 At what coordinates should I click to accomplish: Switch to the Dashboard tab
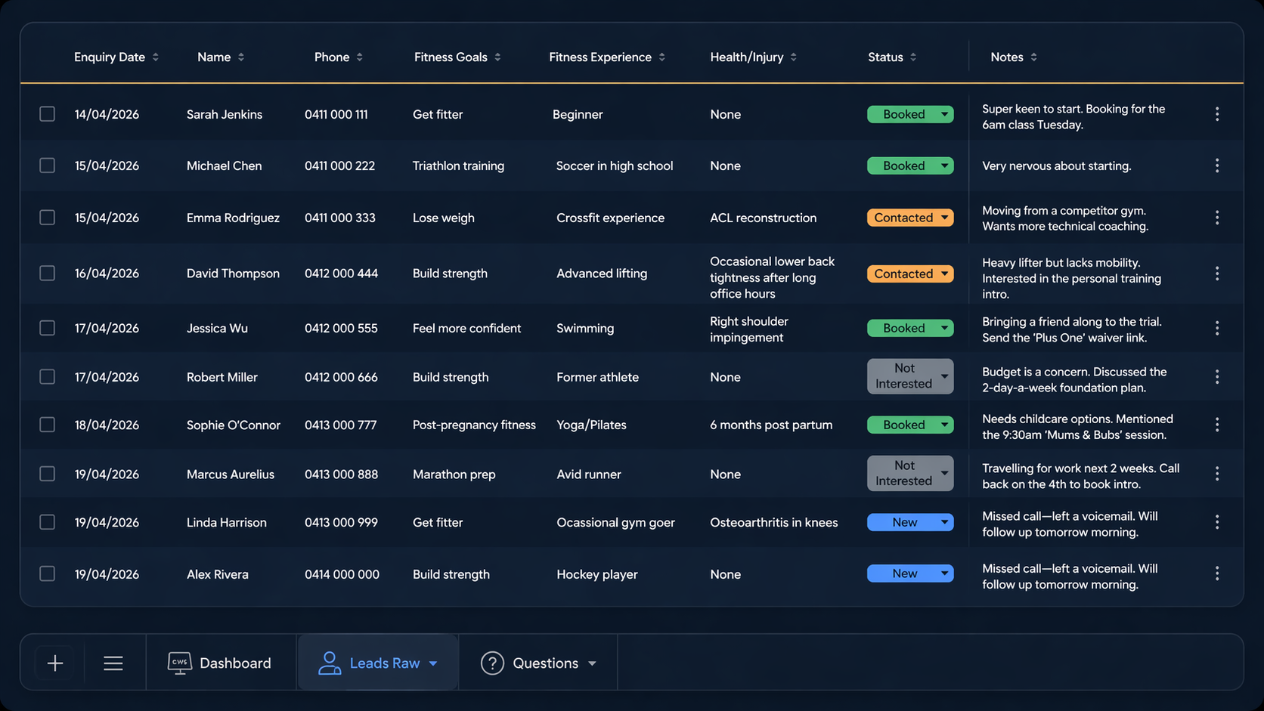(x=221, y=663)
